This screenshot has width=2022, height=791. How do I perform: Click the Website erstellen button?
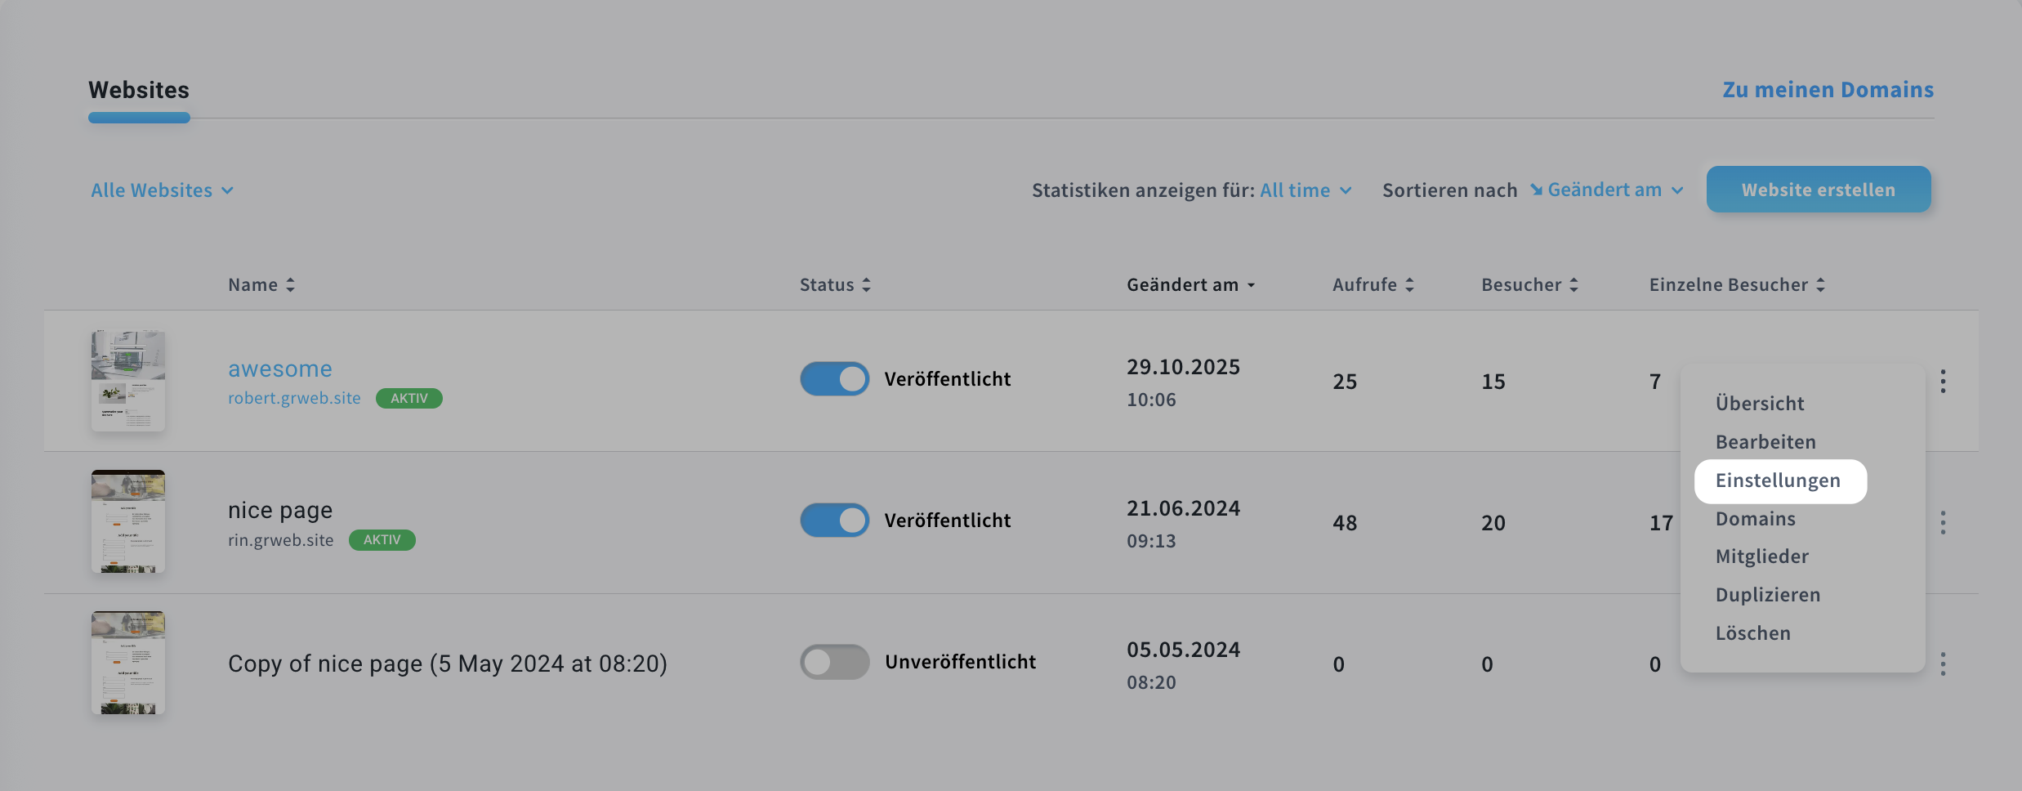(1818, 190)
